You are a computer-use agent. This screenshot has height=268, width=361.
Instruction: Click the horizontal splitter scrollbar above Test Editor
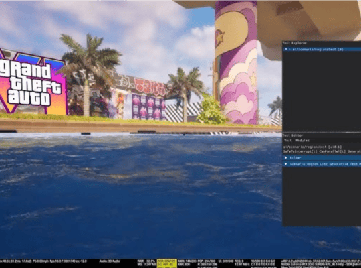(x=322, y=133)
